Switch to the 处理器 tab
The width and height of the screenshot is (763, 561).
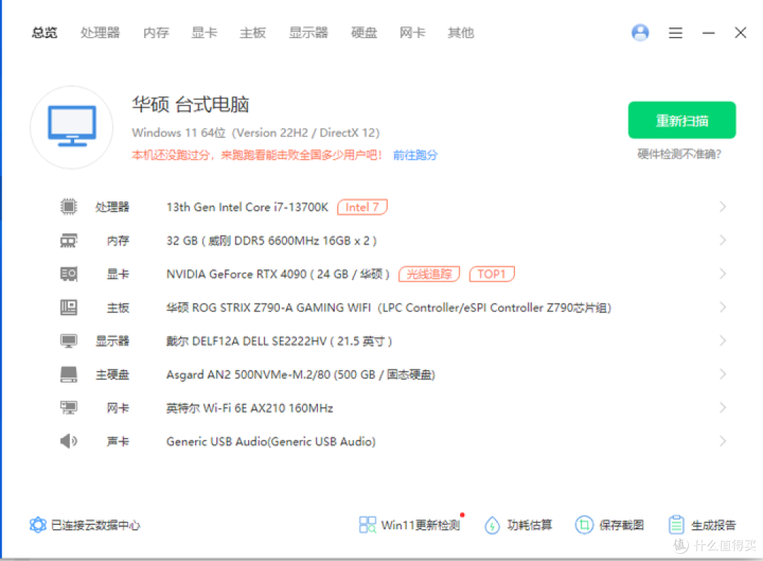pos(100,33)
